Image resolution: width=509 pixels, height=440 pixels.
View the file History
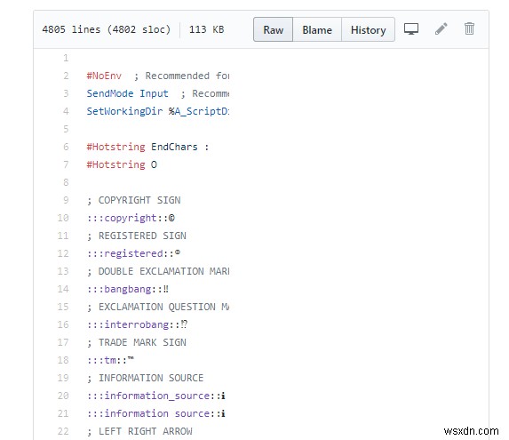tap(368, 29)
